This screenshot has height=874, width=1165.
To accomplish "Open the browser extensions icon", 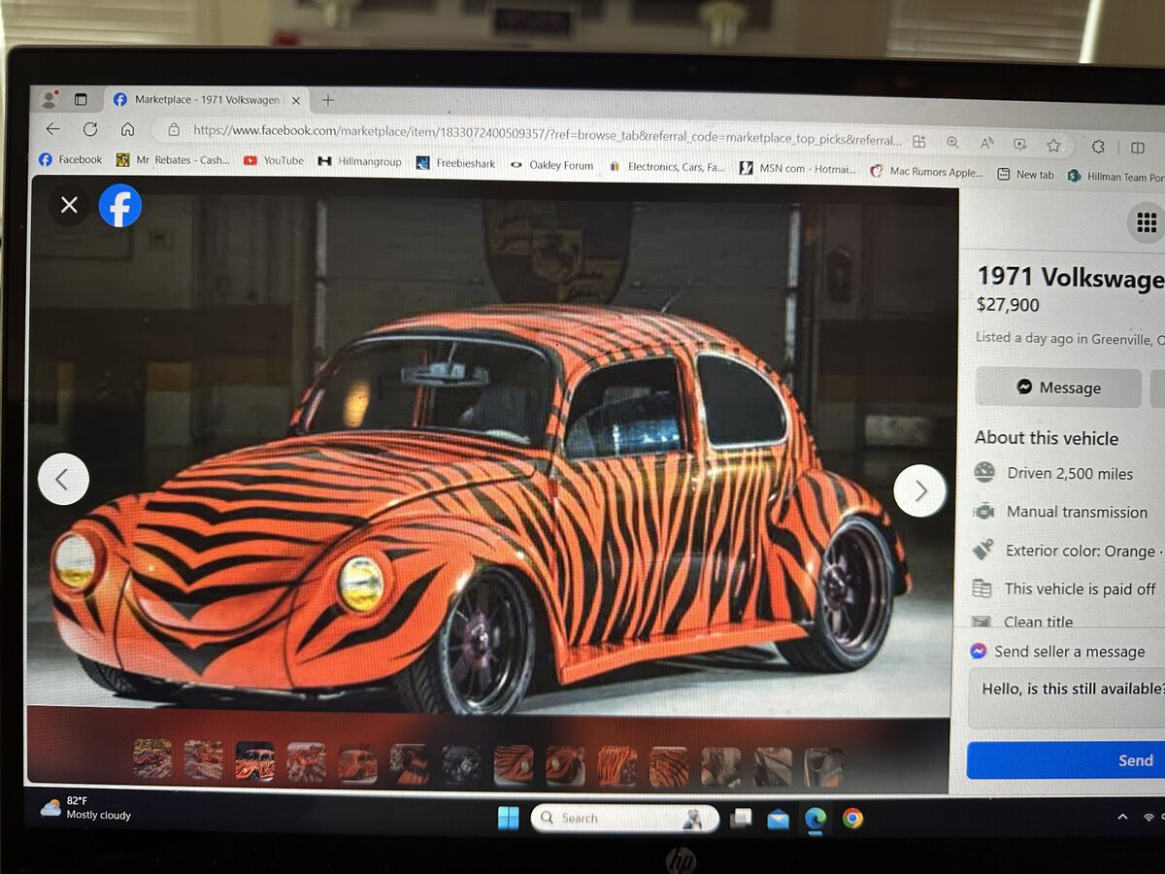I will click(x=1098, y=146).
